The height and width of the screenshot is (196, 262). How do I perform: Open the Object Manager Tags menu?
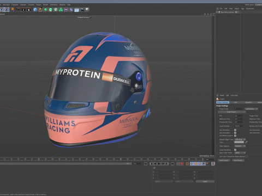pyautogui.click(x=242, y=9)
